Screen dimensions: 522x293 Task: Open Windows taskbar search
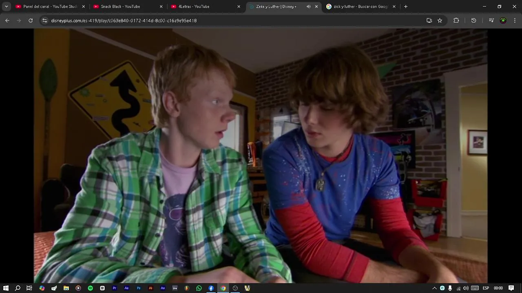pos(18,288)
